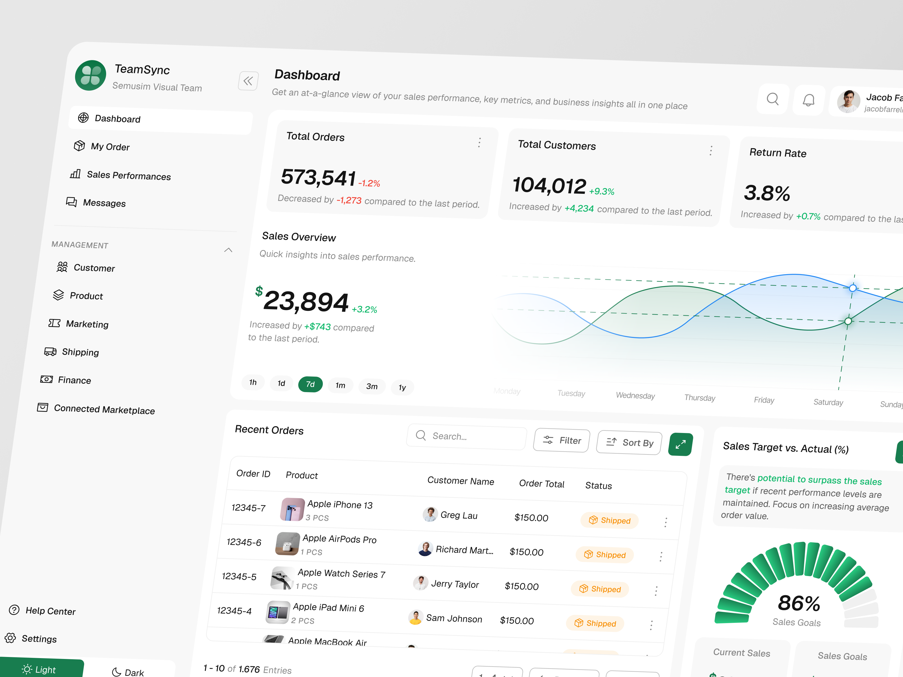Open the Filter options in Recent Orders
The height and width of the screenshot is (677, 903).
561,440
